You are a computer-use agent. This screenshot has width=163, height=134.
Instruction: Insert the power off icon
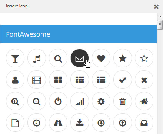(x=58, y=101)
